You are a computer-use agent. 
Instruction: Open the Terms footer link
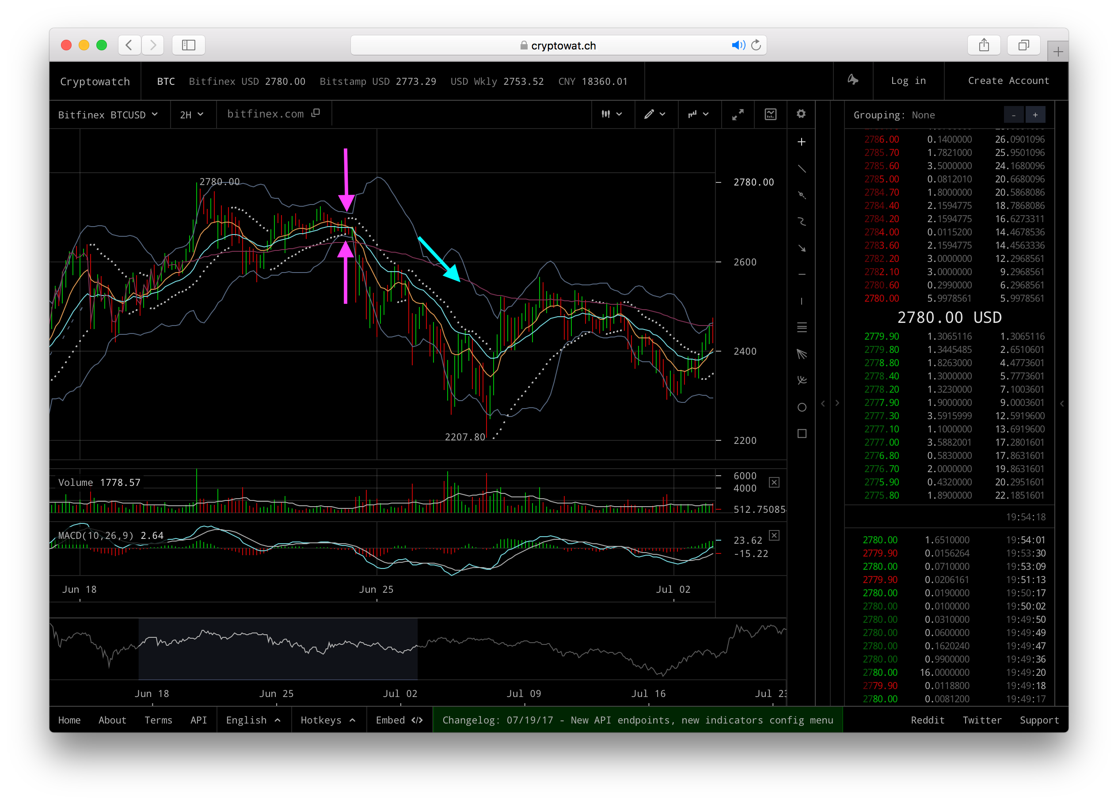[158, 720]
